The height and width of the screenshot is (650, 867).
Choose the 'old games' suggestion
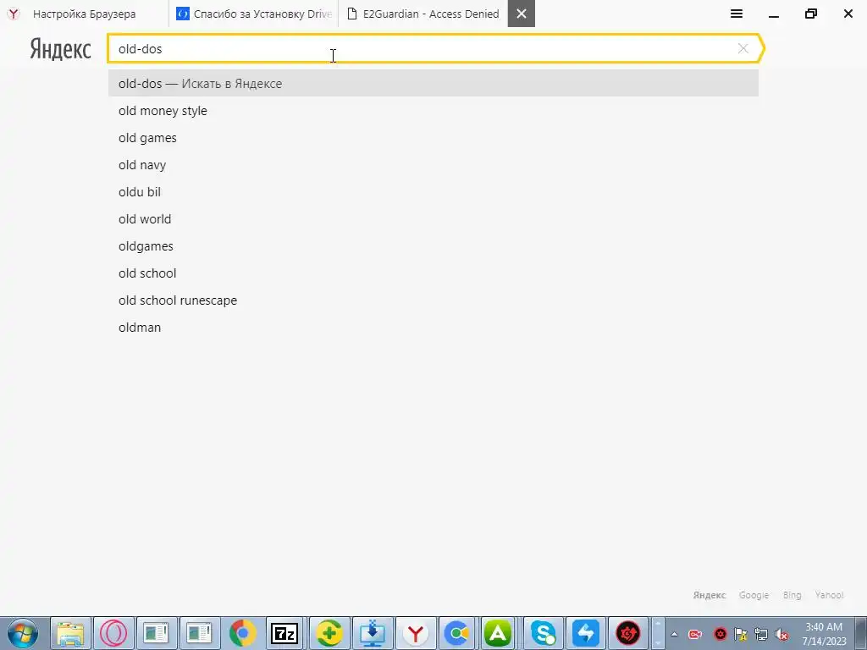[433, 138]
